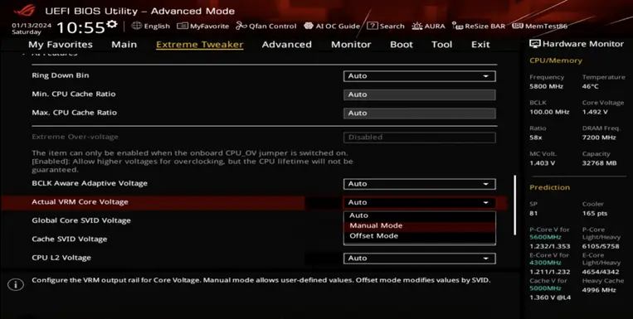Screen dimensions: 633x319
Task: Select the Actual VRM Core Voltage row
Action: (255, 202)
